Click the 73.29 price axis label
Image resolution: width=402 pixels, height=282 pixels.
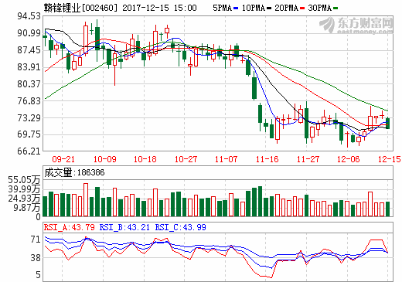[x=29, y=118]
